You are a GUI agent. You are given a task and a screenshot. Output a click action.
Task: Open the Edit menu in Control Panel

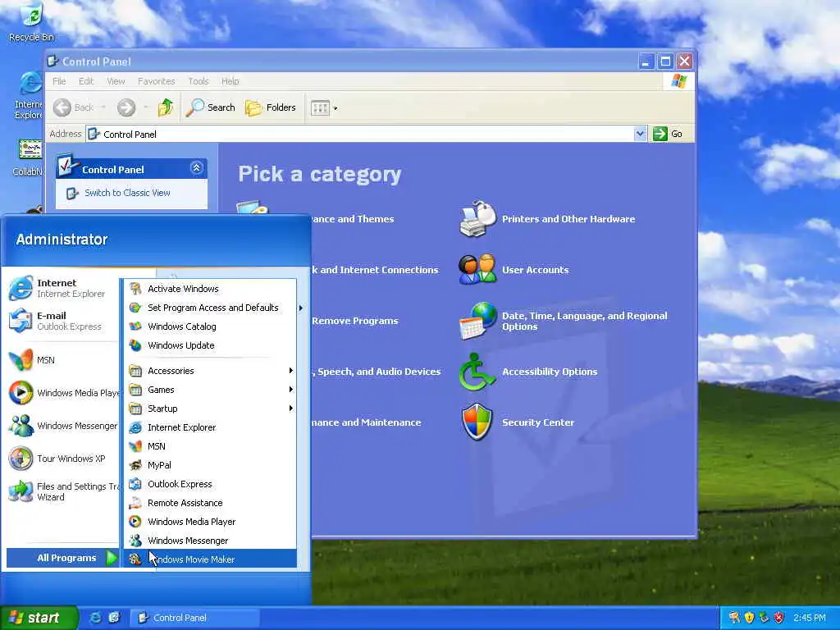pyautogui.click(x=86, y=81)
